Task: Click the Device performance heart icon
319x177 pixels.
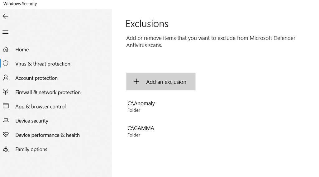Action: pyautogui.click(x=6, y=135)
